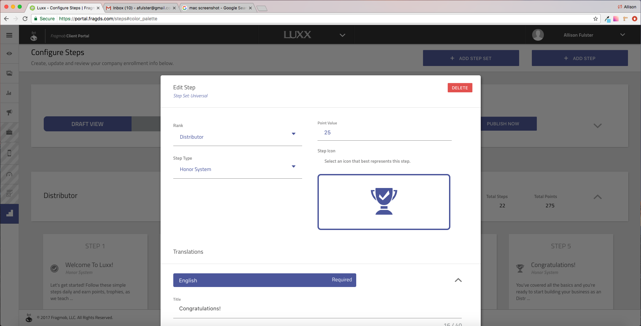The width and height of the screenshot is (641, 326).
Task: Click the pink gradient extension icon
Action: pos(616,19)
